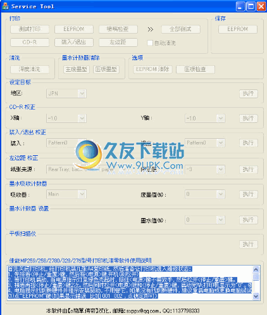This screenshot has width=267, height=315.
Task: Click inside the usage instructions text box
Action: 130,283
